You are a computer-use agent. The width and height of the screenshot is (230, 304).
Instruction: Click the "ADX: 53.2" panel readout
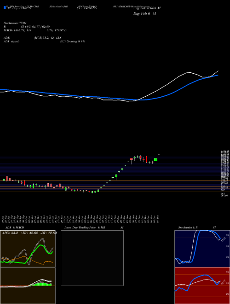[10, 233]
